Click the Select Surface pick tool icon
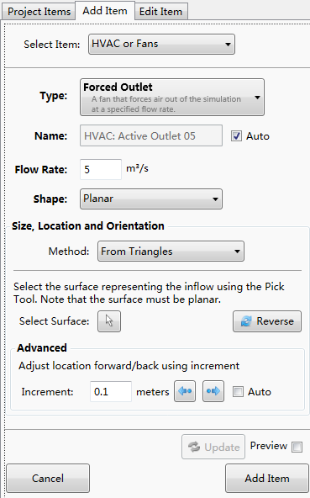310x498 pixels. [109, 321]
